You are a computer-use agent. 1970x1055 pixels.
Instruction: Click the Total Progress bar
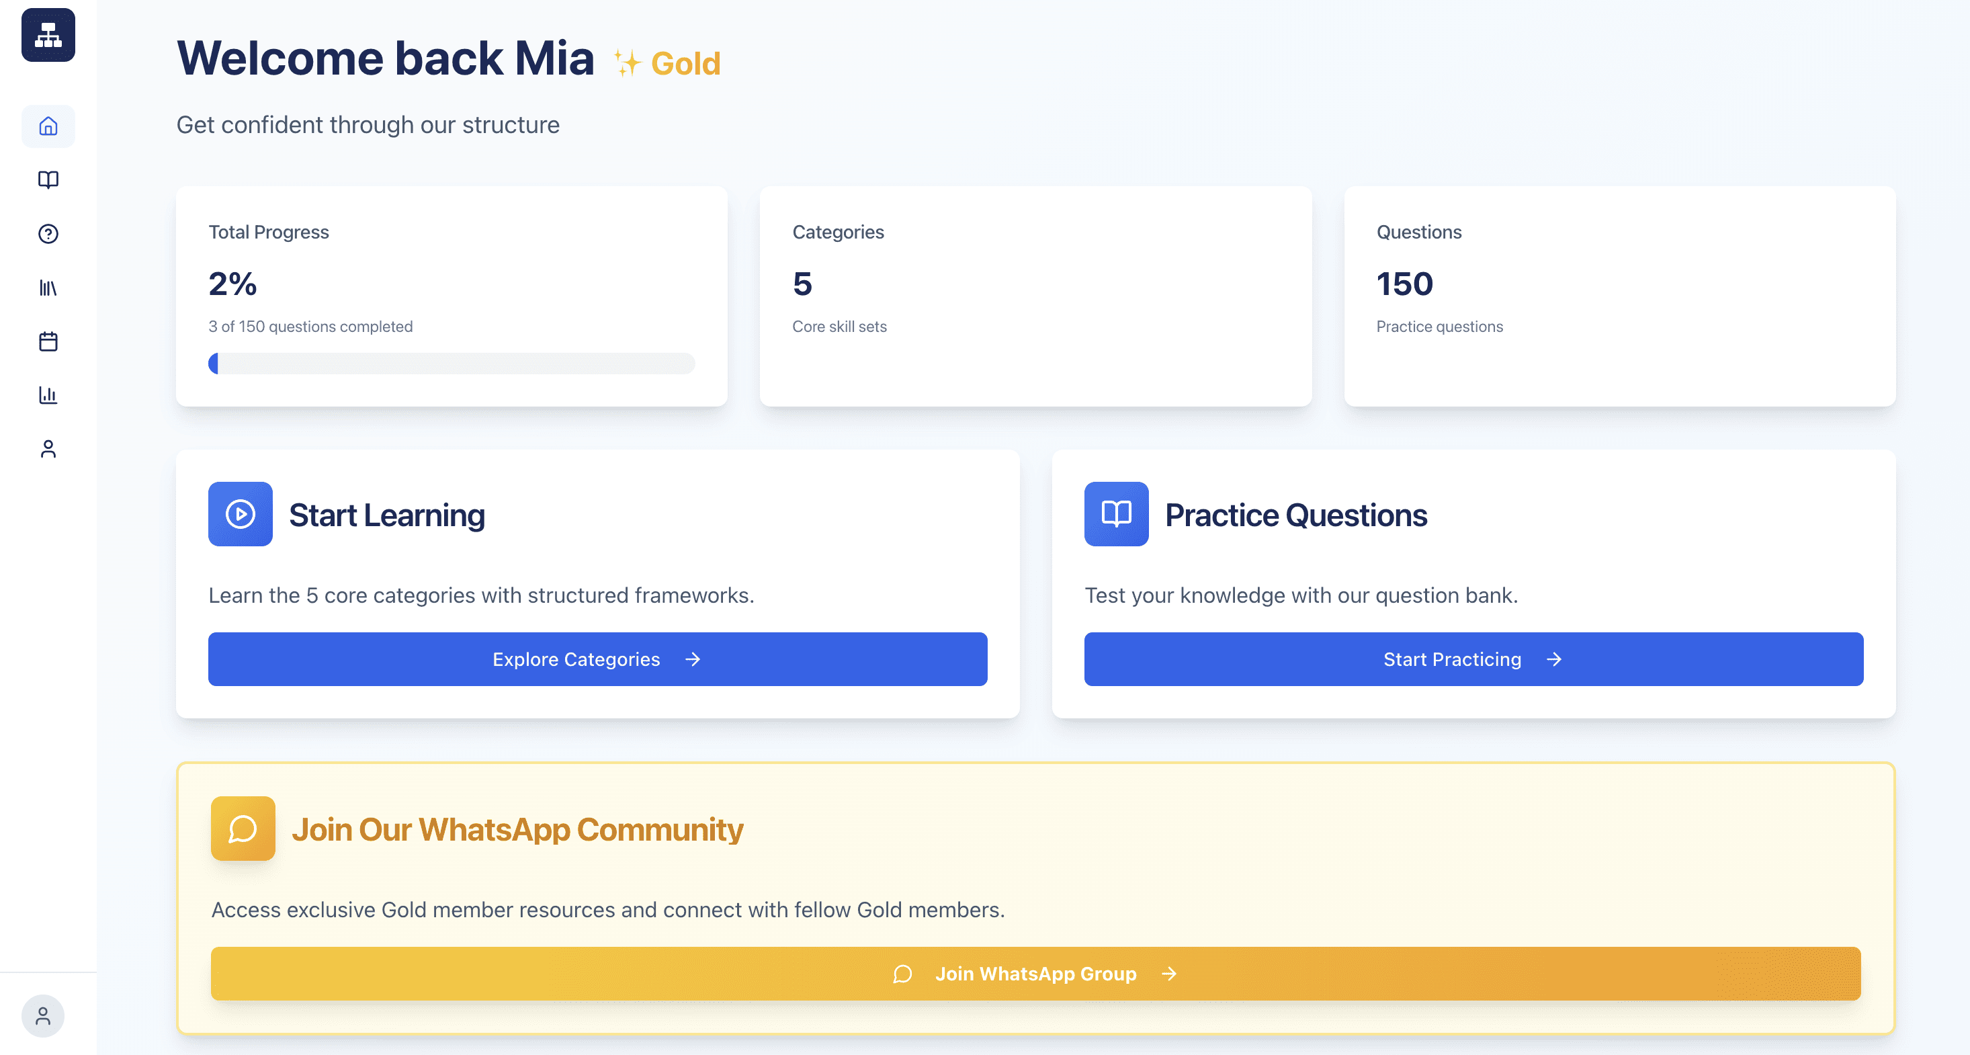click(452, 364)
